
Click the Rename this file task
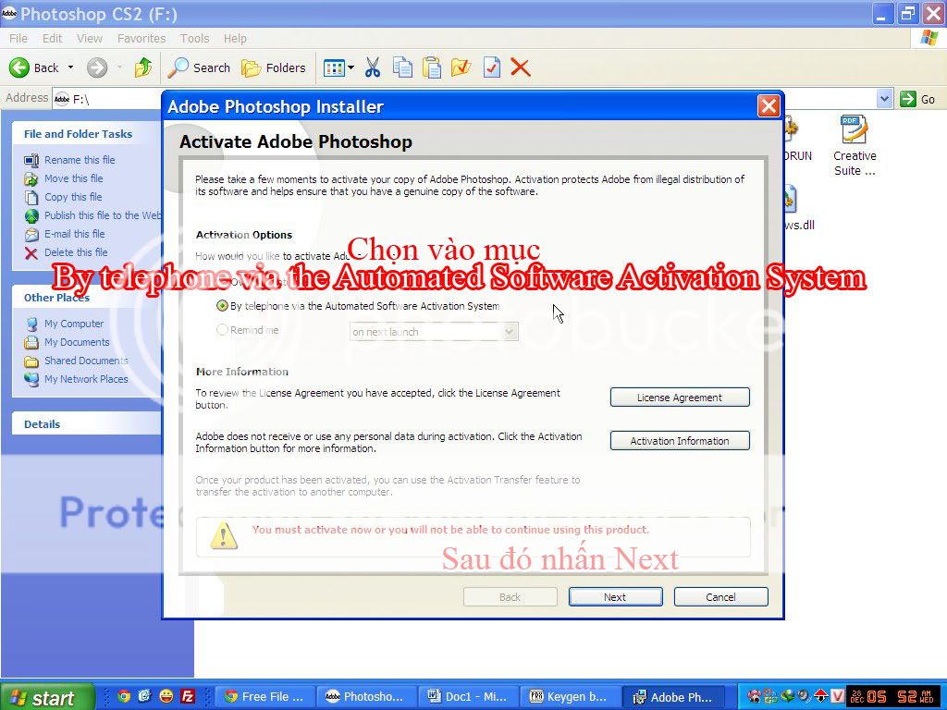[x=80, y=160]
